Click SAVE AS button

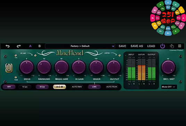coord(137,46)
